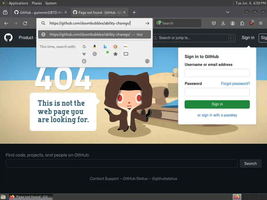Open the Save to Pocket icon
The width and height of the screenshot is (267, 200).
click(x=214, y=23)
